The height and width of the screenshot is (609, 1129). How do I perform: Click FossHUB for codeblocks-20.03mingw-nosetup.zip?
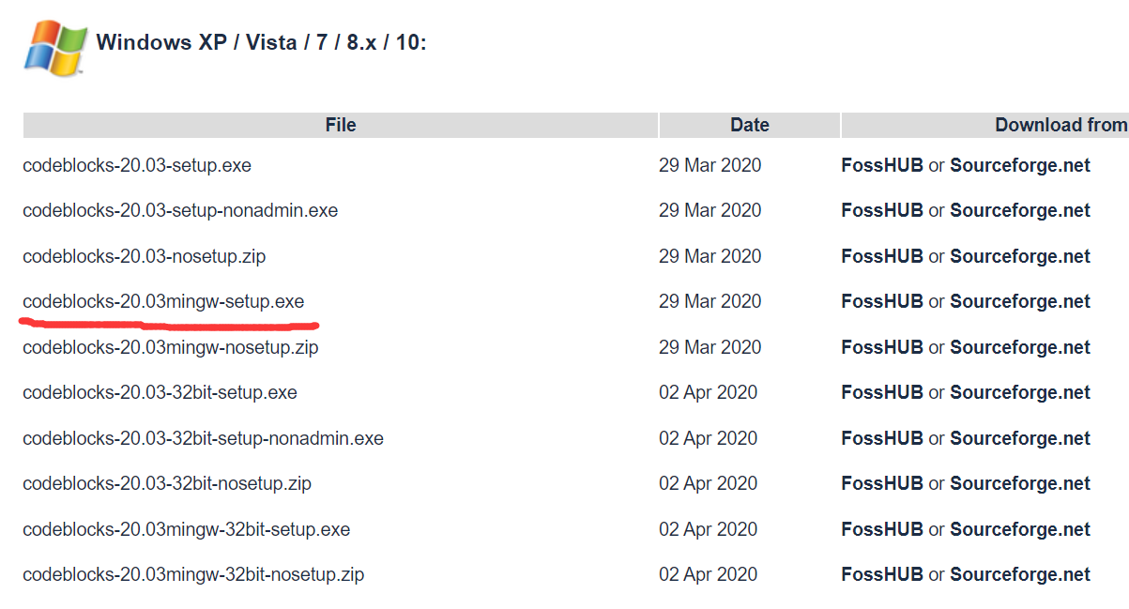pyautogui.click(x=882, y=347)
